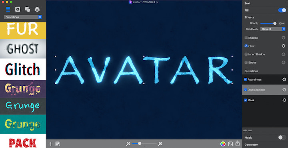The height and width of the screenshot is (148, 288).
Task: Open the Blend Mode Default dropdown
Action: coord(273,29)
